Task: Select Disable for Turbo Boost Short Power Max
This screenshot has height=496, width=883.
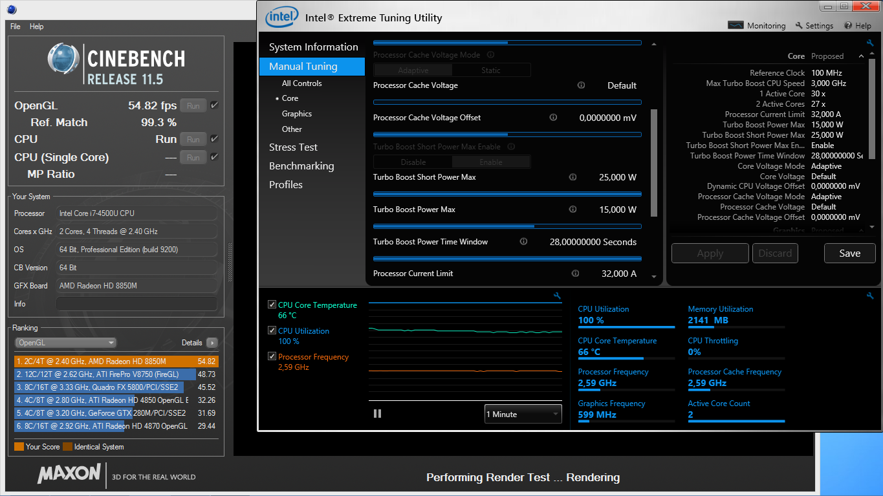Action: click(x=413, y=162)
